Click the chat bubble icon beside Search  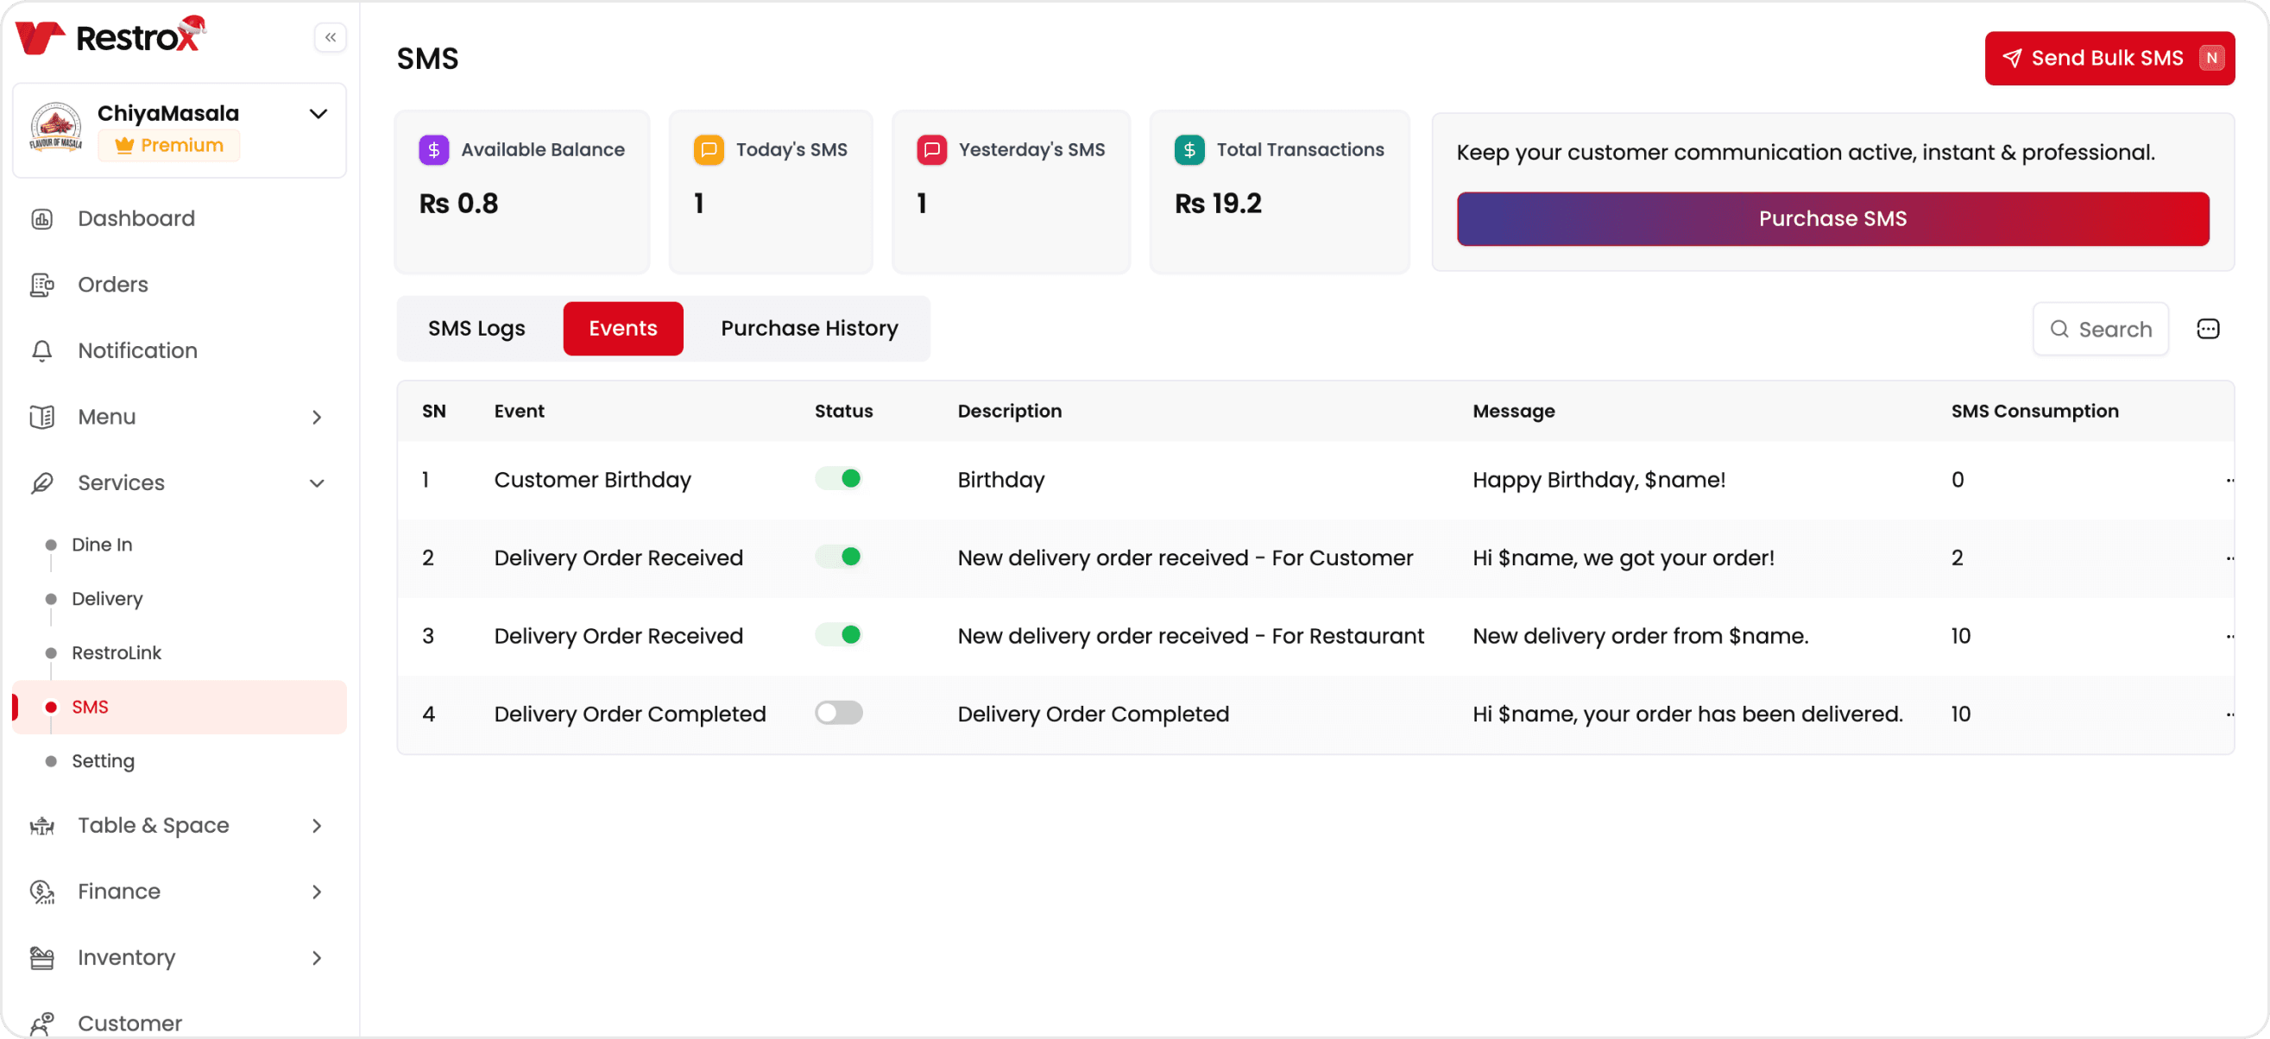pyautogui.click(x=2208, y=330)
